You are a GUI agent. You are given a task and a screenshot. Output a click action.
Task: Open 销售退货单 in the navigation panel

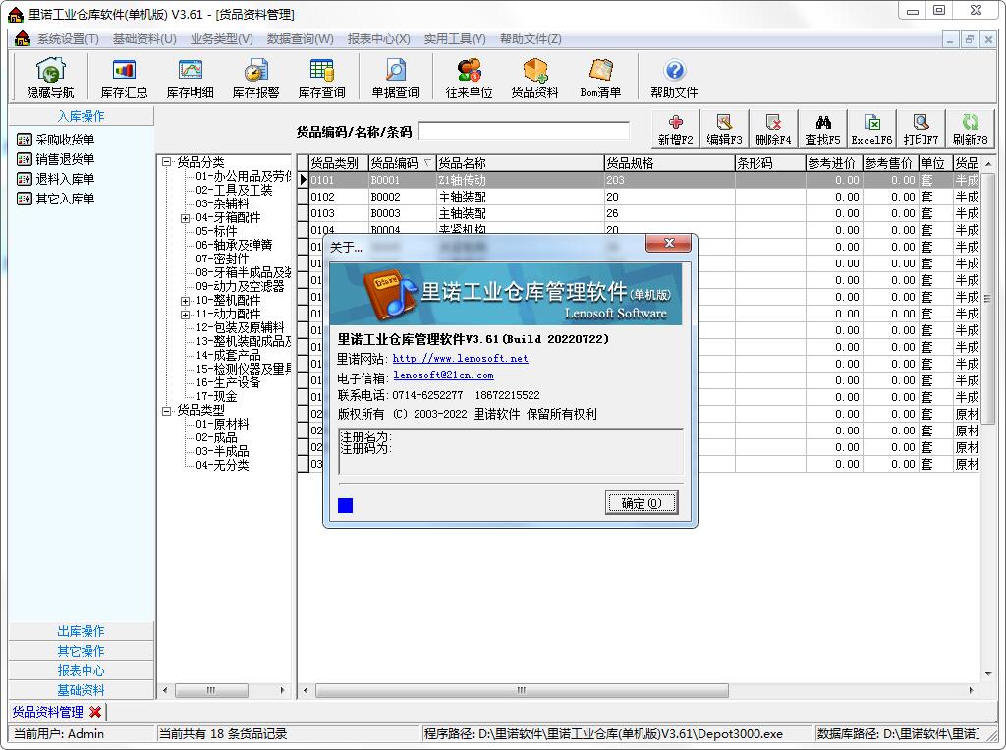coord(56,159)
